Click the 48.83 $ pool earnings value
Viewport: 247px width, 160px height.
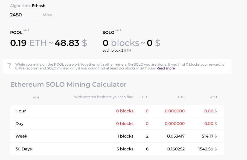point(71,43)
